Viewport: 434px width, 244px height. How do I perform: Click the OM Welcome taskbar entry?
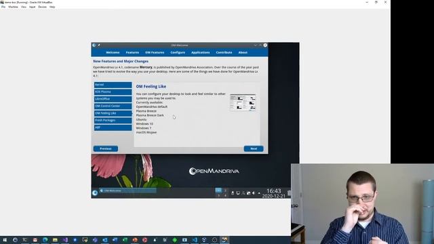click(128, 190)
